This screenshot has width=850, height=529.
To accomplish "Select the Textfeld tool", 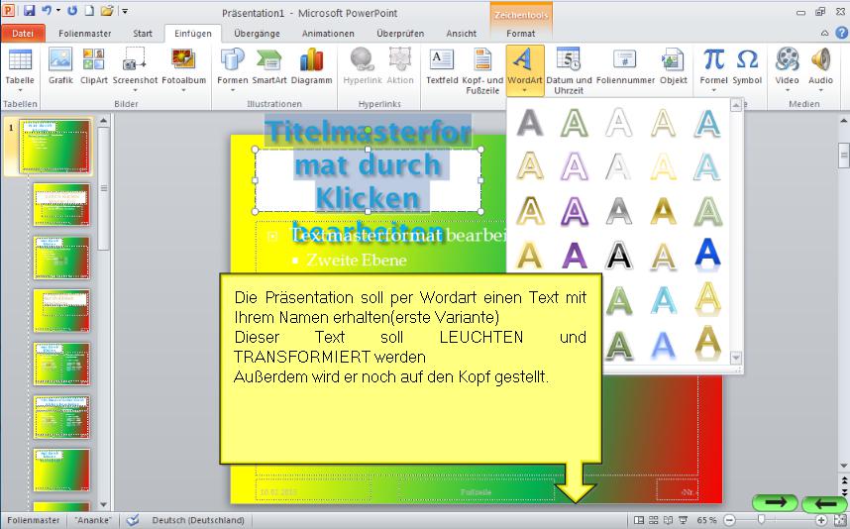I will [x=442, y=65].
